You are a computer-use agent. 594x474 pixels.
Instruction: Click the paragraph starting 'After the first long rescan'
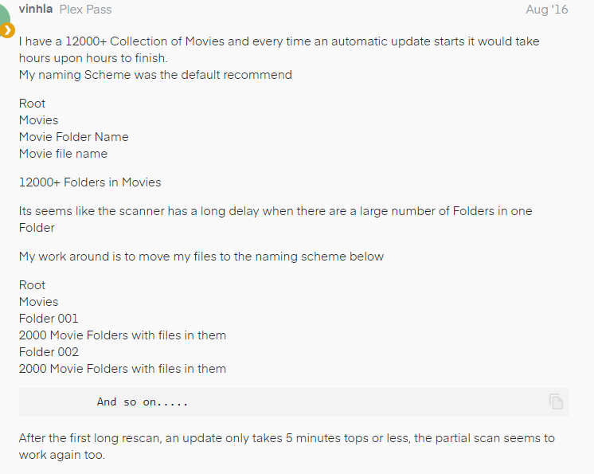[287, 438]
